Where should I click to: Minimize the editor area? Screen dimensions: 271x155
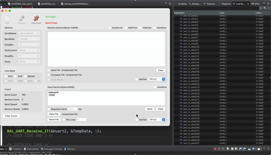click(166, 3)
